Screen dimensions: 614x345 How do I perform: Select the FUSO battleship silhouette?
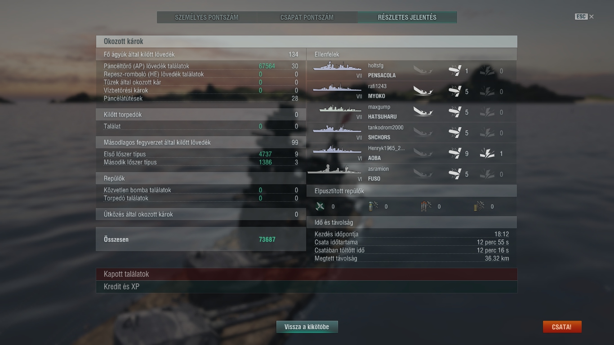[335, 169]
